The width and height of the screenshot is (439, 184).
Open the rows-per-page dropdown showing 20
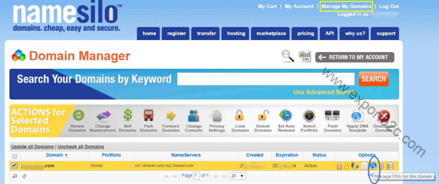[237, 176]
